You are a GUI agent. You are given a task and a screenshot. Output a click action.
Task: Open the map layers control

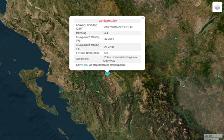click(x=217, y=7)
